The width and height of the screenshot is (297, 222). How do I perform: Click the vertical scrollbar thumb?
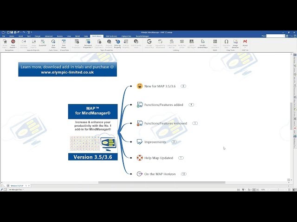pos(291,116)
